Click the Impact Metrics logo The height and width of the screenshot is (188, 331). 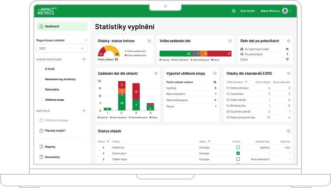click(47, 11)
